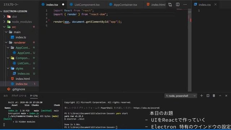Split the terminal pane
The width and height of the screenshot is (231, 130).
(x=208, y=96)
